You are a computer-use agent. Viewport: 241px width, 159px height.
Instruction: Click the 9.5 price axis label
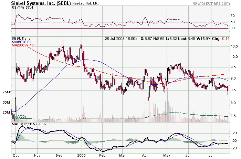click(233, 67)
